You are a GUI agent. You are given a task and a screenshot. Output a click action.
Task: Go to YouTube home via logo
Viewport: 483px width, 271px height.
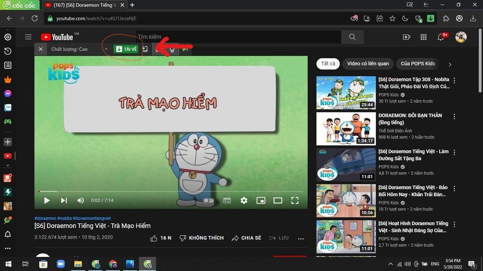57,37
